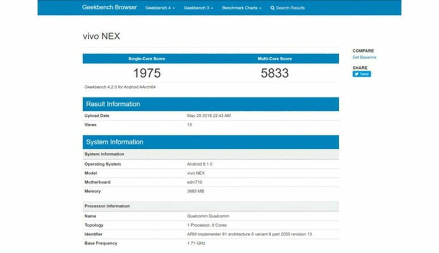Open the Geekbench Browser home link
Image resolution: width=439 pixels, height=253 pixels.
pyautogui.click(x=110, y=7)
